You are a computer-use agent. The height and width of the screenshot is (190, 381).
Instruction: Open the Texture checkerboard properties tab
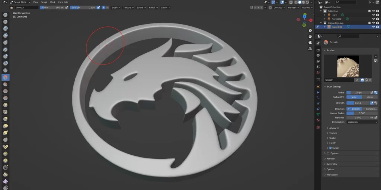tap(318, 127)
